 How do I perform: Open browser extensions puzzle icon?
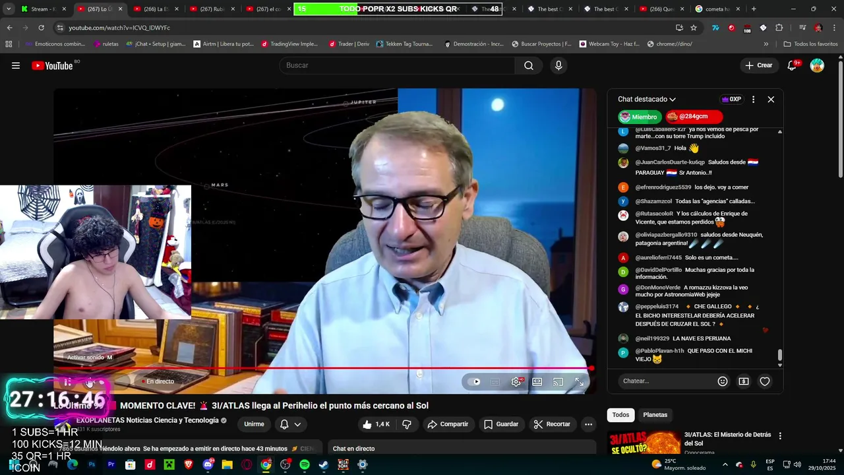[779, 28]
